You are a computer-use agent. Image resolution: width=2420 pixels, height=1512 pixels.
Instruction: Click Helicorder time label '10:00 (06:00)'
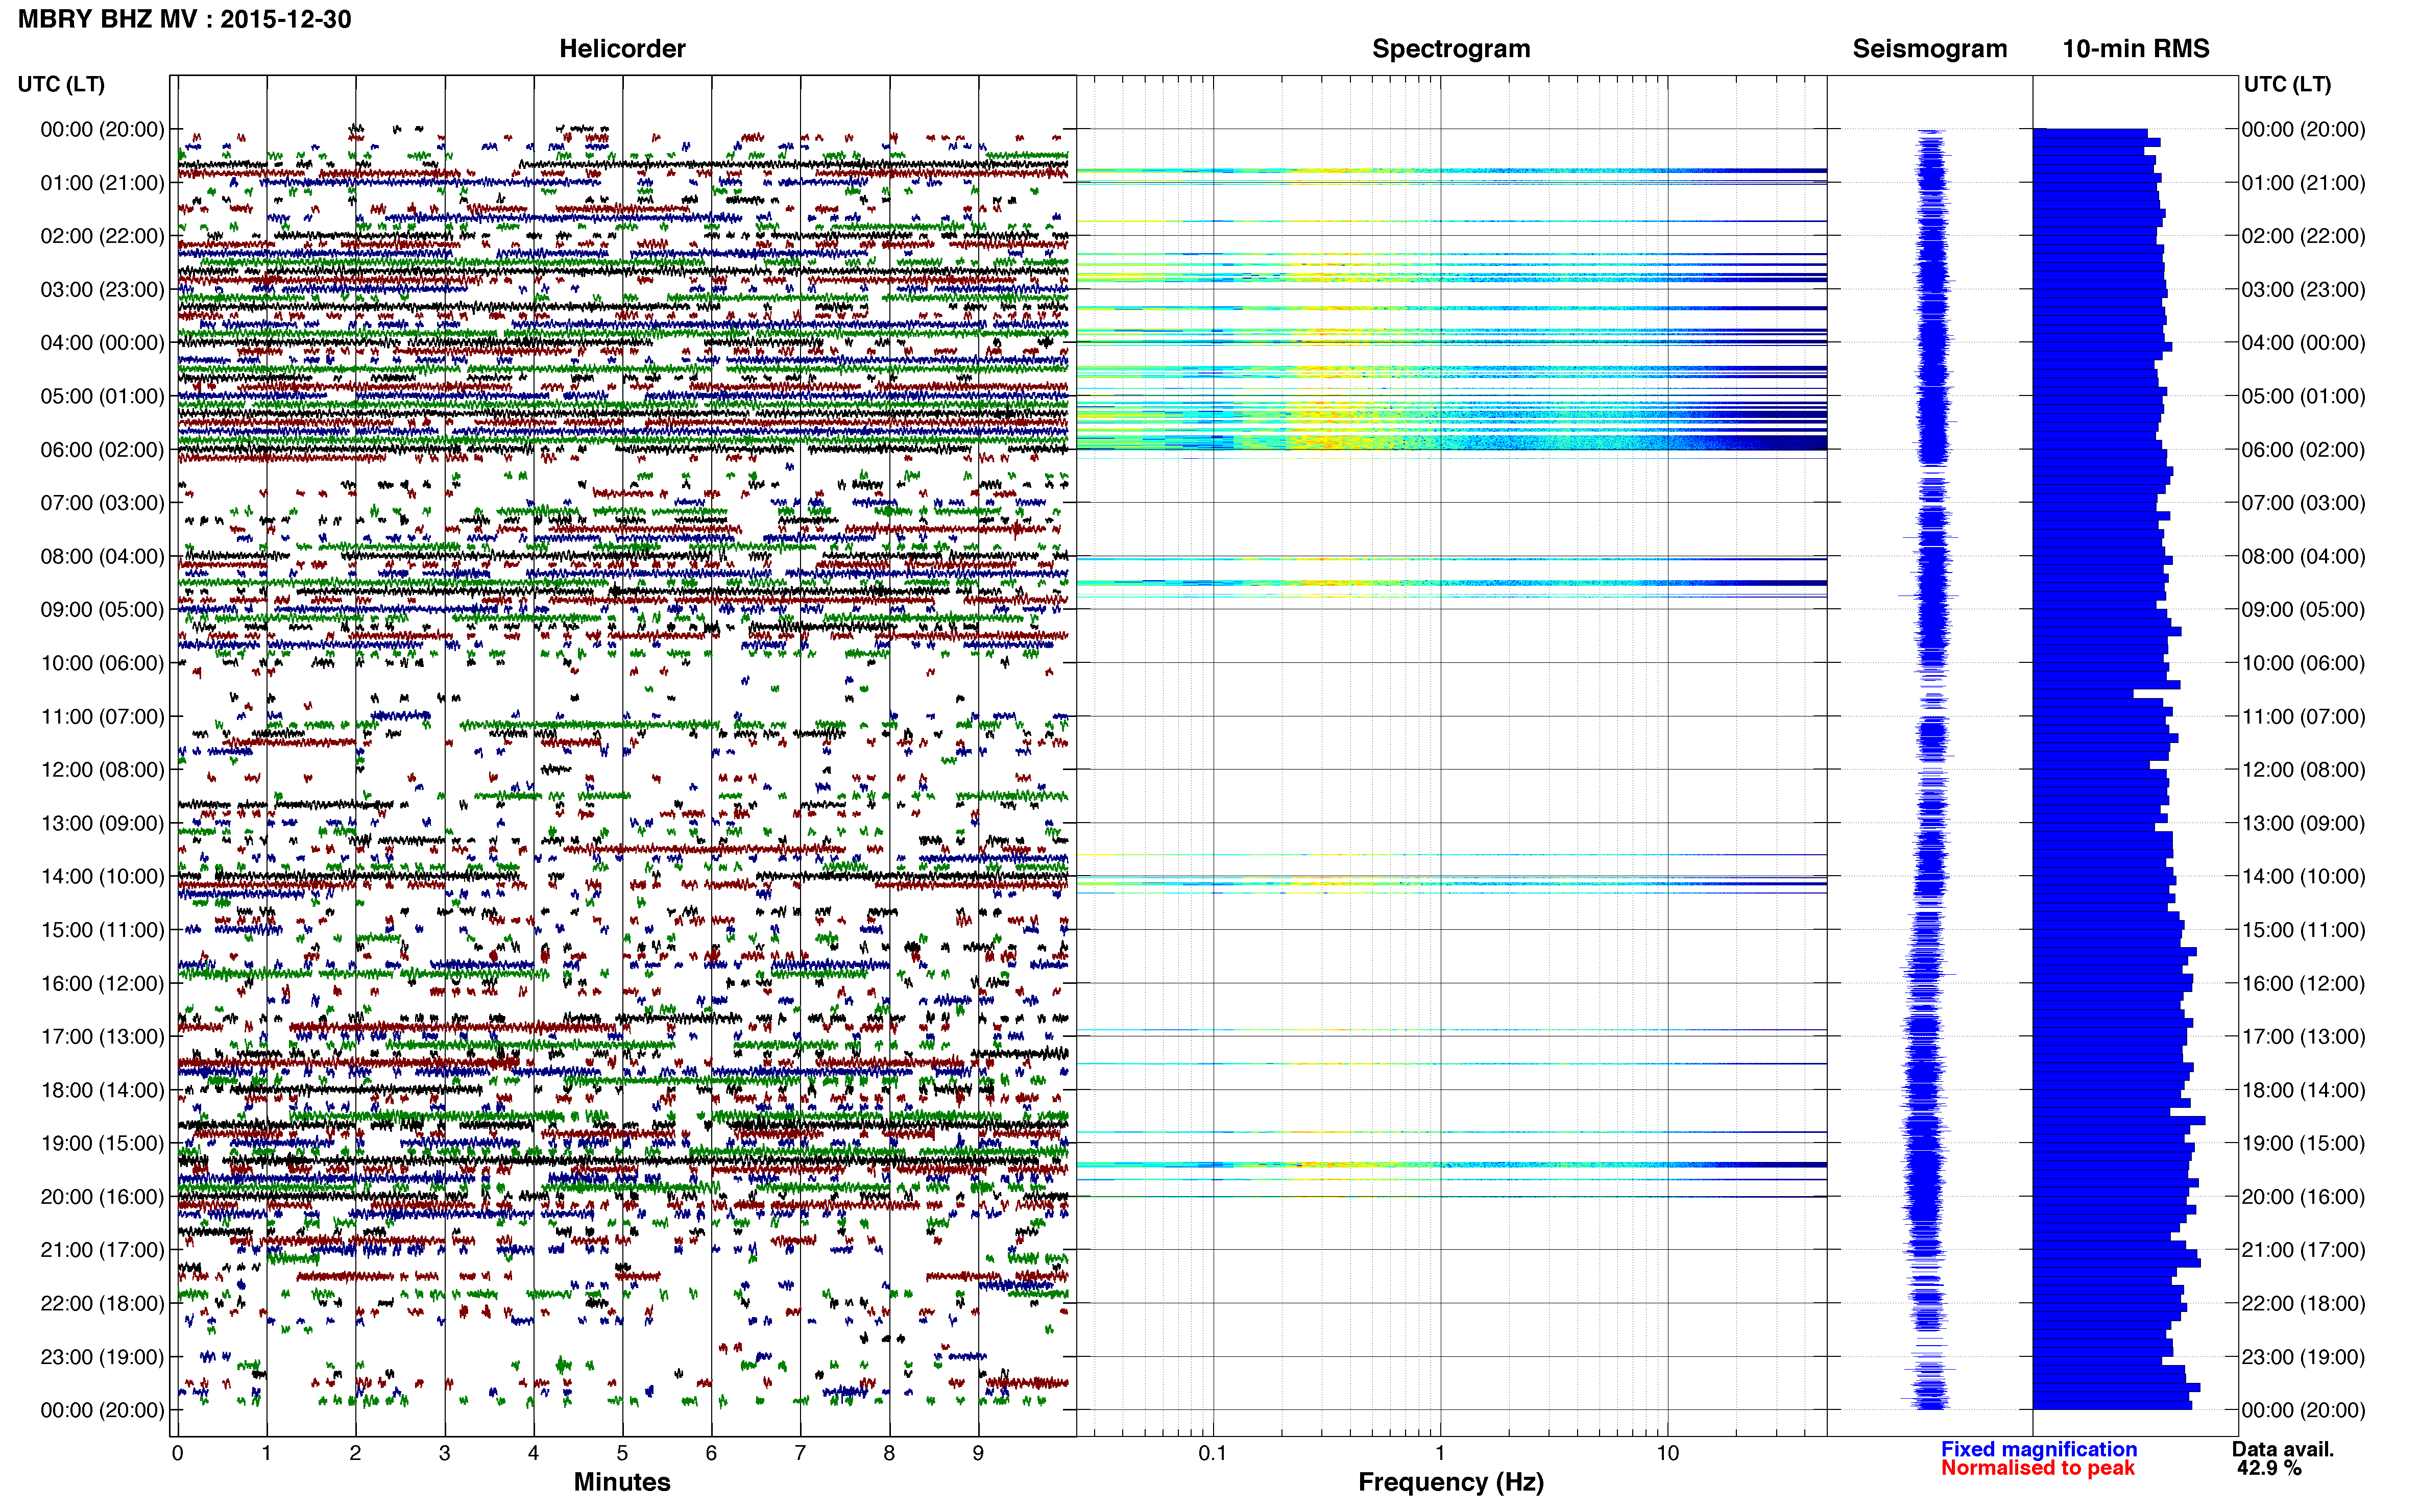pos(102,663)
